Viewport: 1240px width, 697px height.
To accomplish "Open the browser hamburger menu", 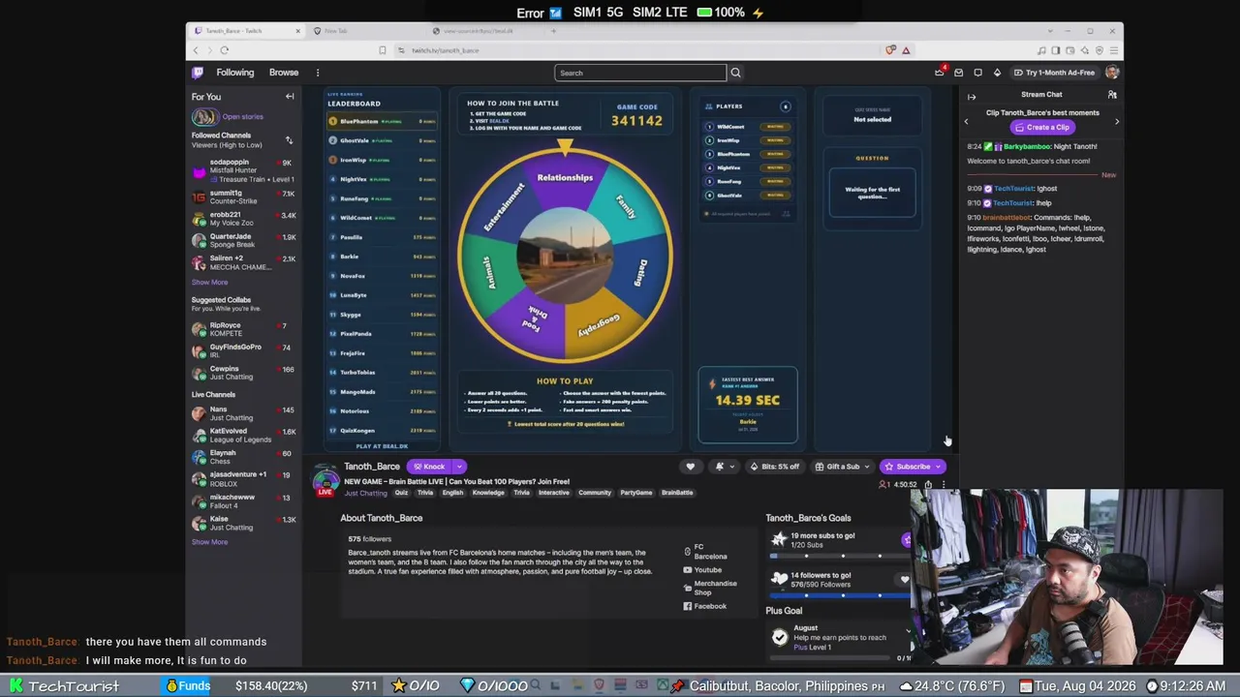I will pos(1112,50).
